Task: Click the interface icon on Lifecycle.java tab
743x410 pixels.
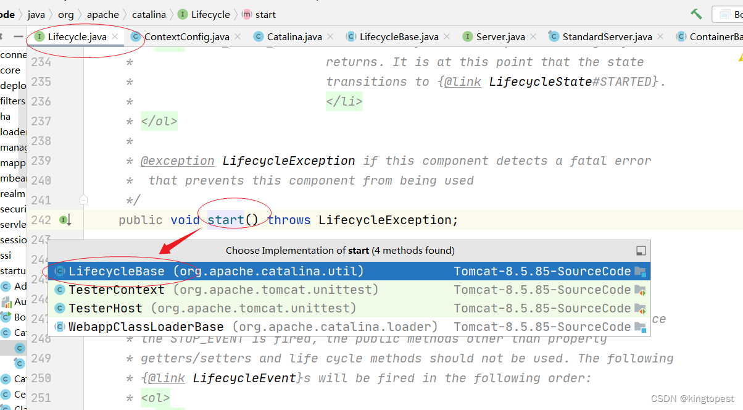Action: [x=39, y=37]
